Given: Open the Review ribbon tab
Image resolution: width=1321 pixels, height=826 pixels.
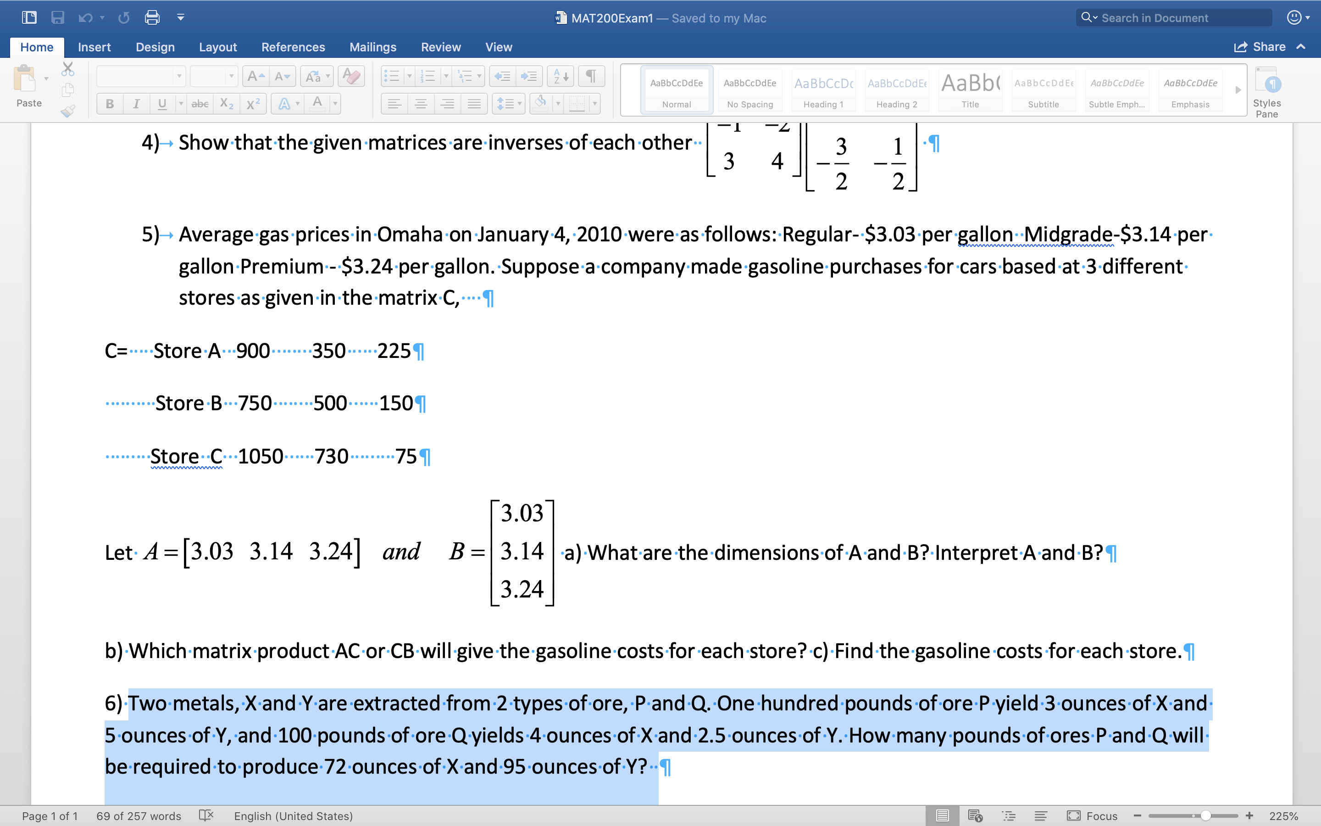Looking at the screenshot, I should (441, 47).
